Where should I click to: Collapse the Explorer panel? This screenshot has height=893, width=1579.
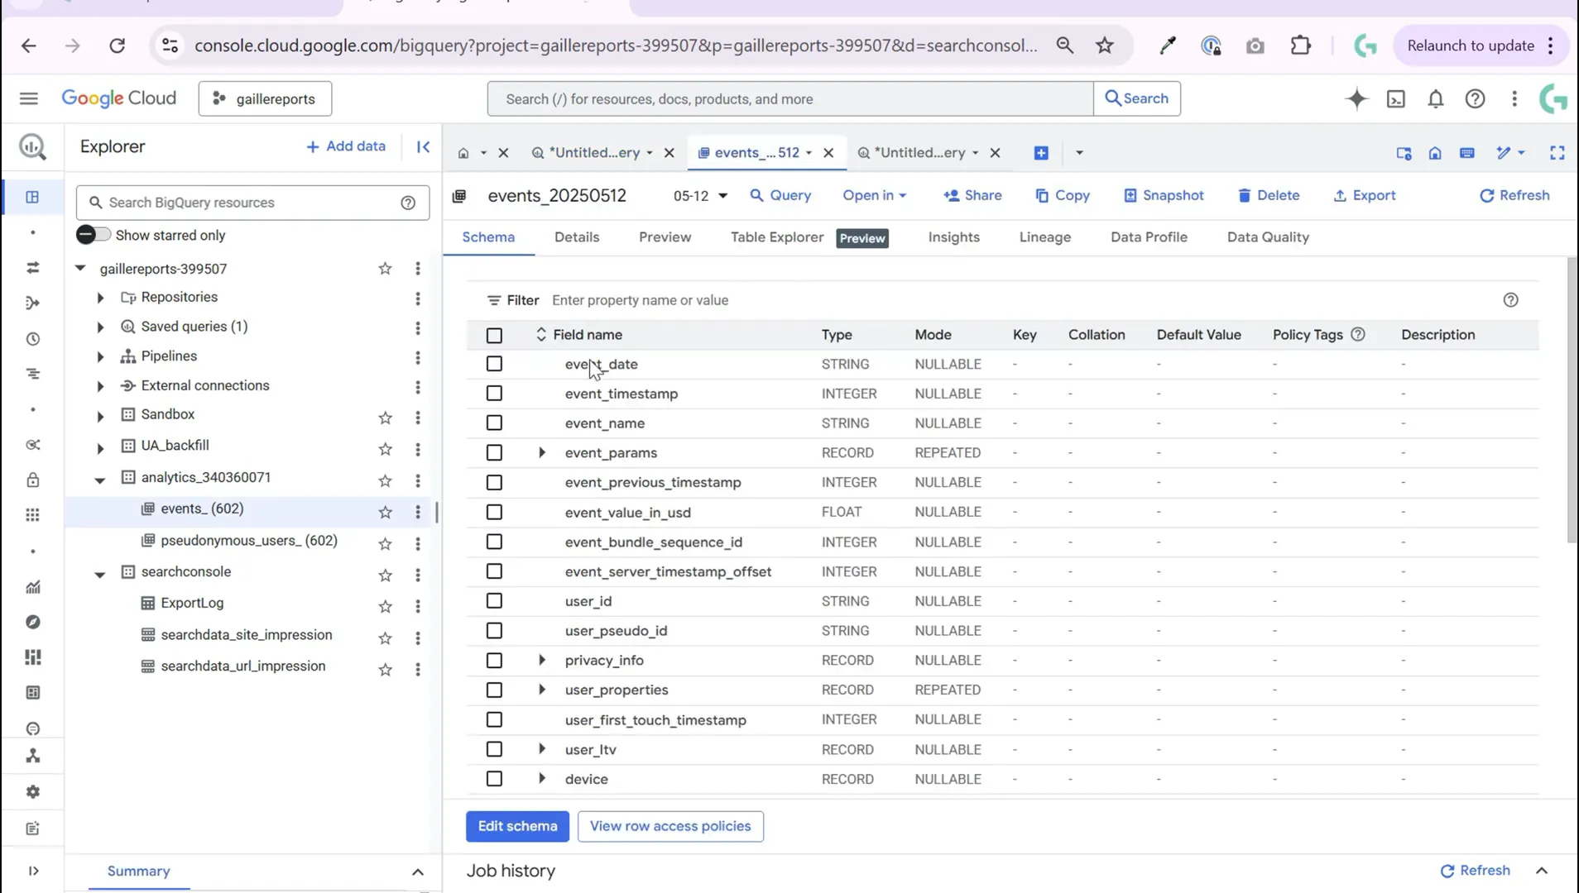click(423, 146)
